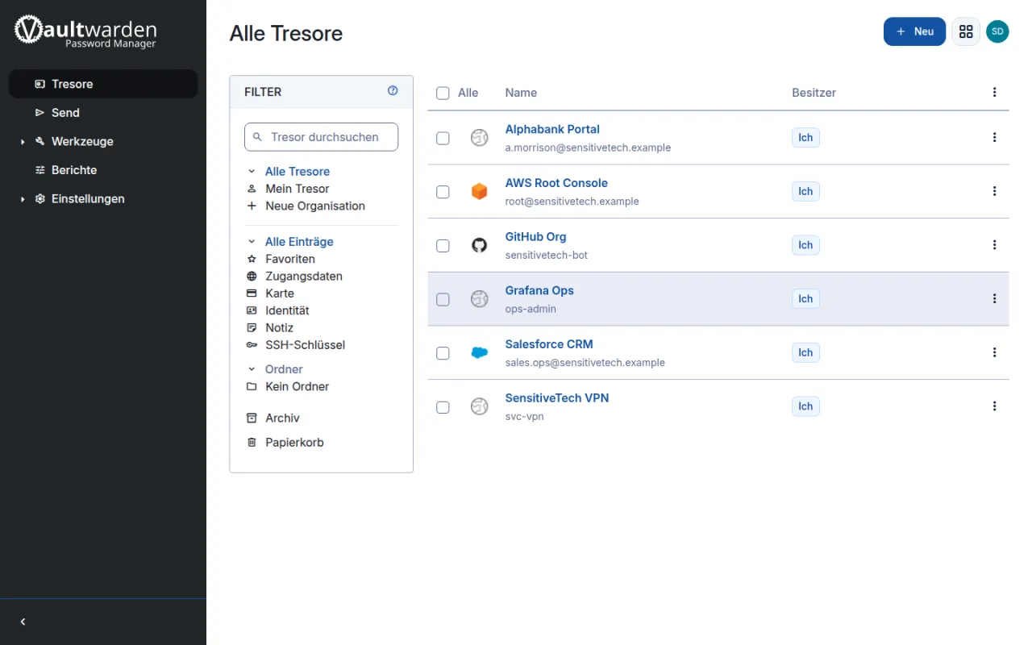Check the Alphabank Portal checkbox
This screenshot has height=645, width=1032.
coord(443,138)
